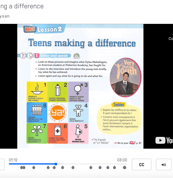
Task: Select the third-to-last timeline marker
Action: click(108, 167)
